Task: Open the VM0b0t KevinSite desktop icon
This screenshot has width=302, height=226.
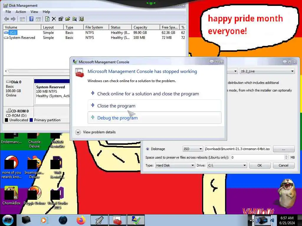Action: (x=58, y=140)
